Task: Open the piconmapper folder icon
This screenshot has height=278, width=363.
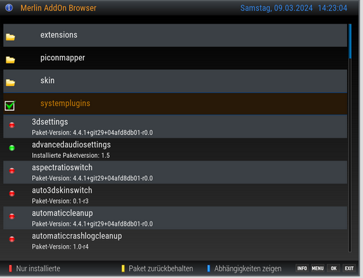Action: (10, 60)
